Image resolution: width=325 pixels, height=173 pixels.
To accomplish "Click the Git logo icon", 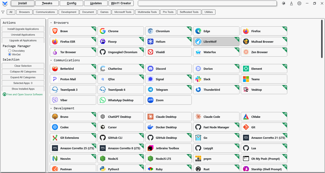I will [x=246, y=127].
